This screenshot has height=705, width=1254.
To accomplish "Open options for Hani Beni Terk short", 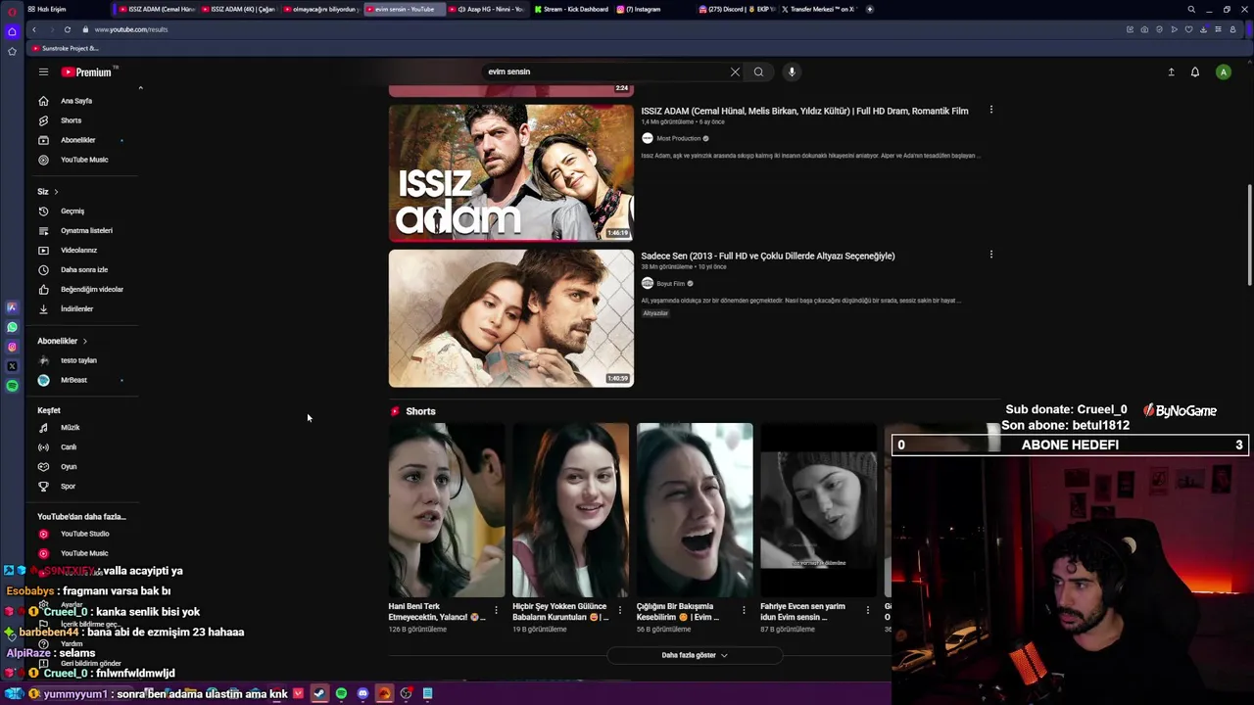I will (x=496, y=610).
